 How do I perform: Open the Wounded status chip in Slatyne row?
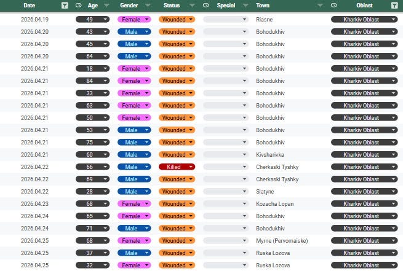pos(177,192)
